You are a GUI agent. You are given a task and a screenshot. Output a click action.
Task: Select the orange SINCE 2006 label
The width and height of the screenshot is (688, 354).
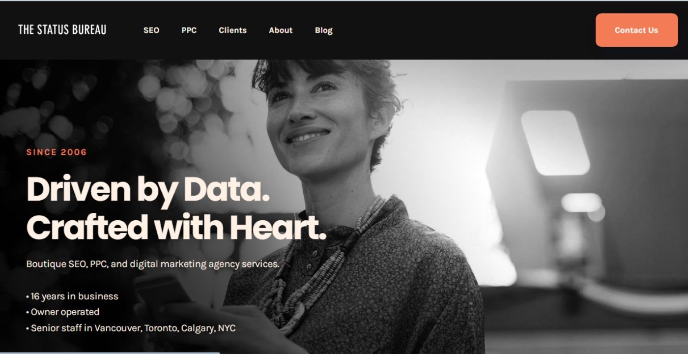click(57, 152)
